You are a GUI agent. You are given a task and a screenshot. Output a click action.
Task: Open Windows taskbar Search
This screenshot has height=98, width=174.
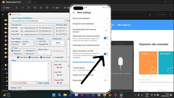60,95
